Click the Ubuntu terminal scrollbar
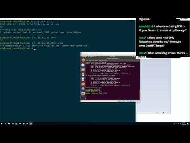 click(139, 95)
